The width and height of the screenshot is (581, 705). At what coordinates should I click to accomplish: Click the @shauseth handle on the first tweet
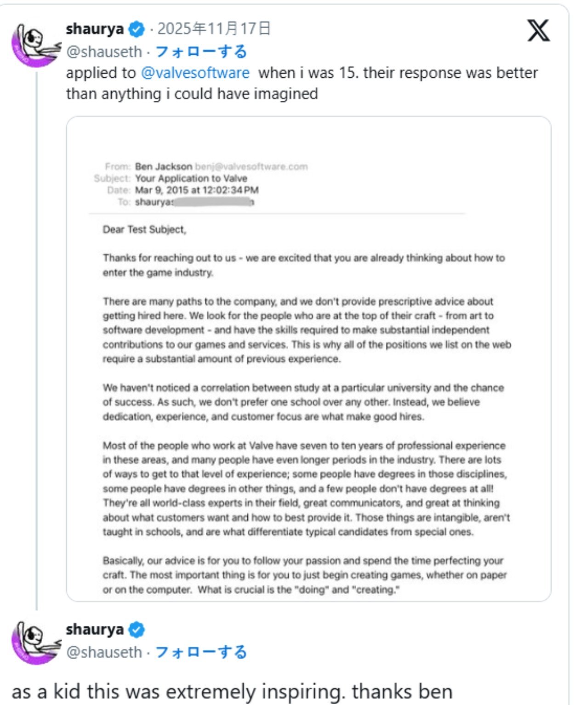[104, 52]
